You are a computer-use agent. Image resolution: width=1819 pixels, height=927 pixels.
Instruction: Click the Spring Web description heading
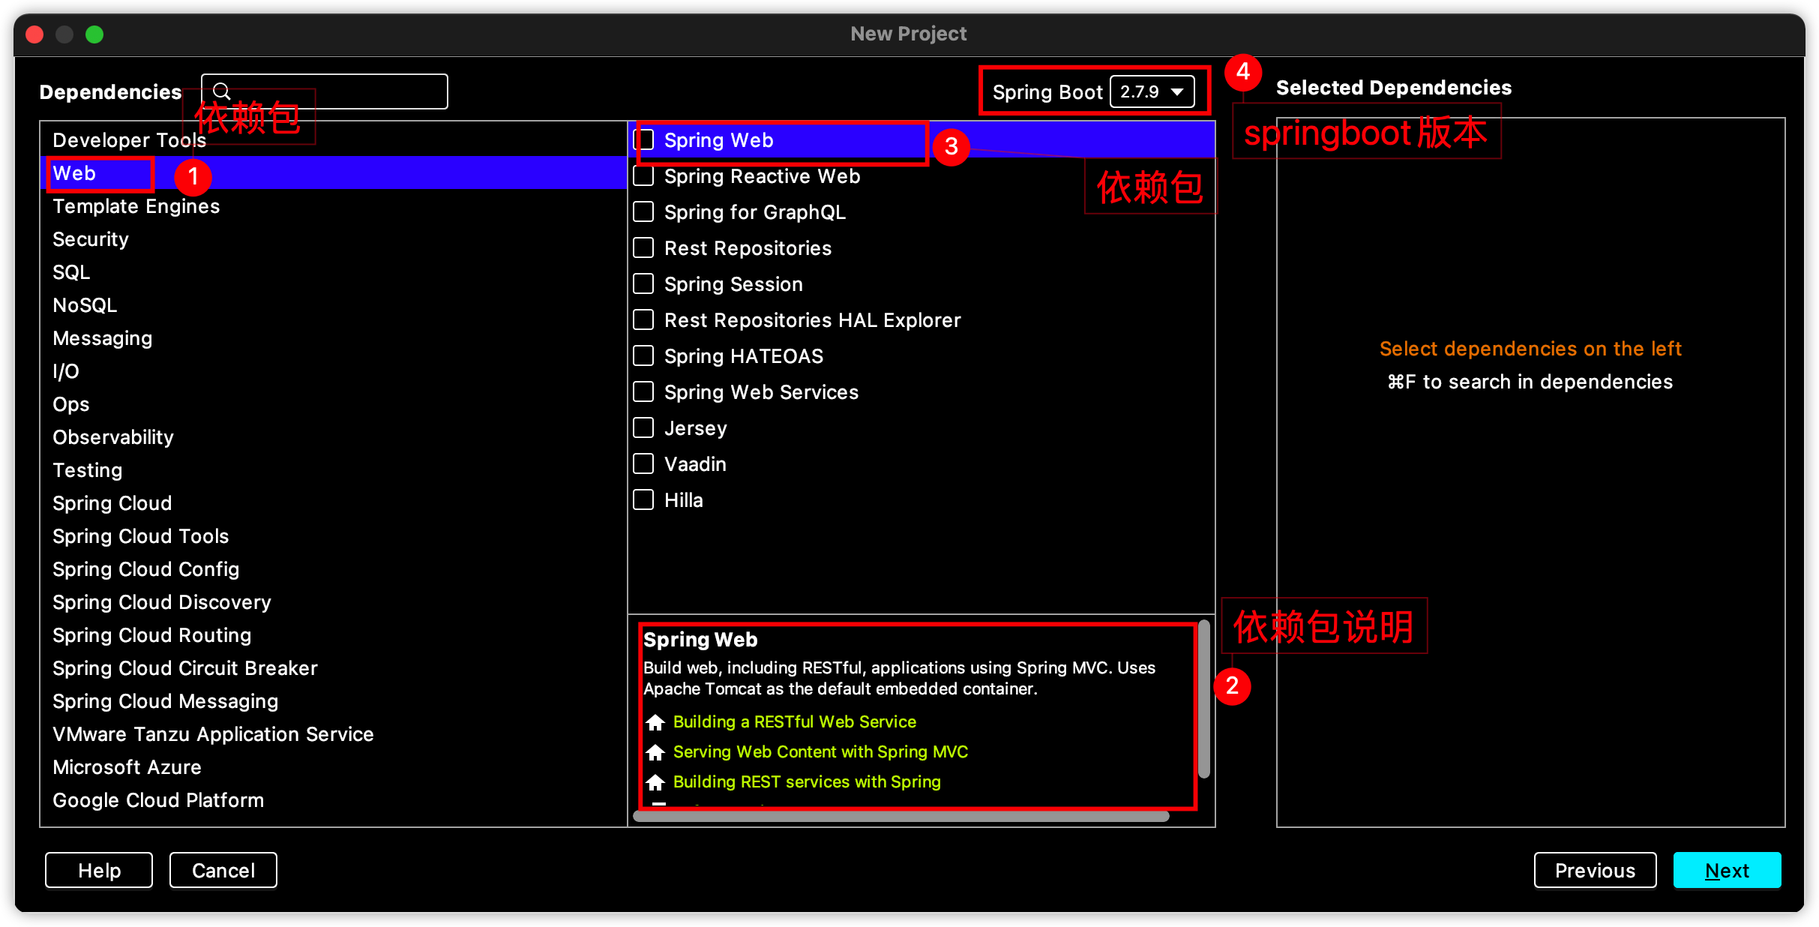(700, 640)
